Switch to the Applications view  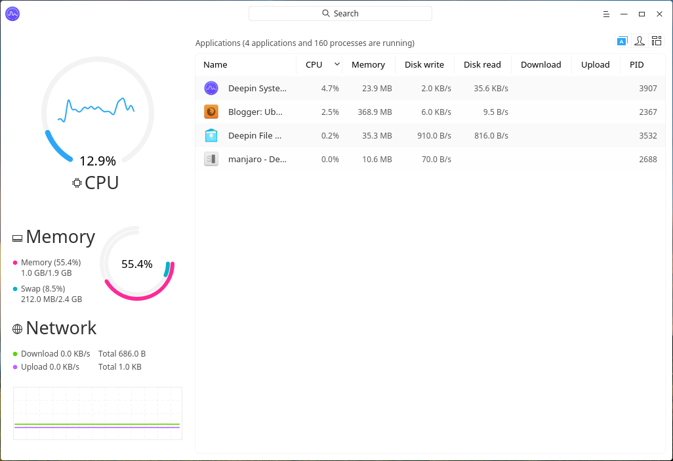point(622,40)
